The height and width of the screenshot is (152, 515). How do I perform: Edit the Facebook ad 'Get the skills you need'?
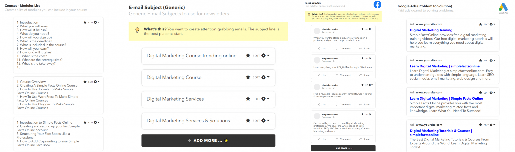click(x=366, y=114)
